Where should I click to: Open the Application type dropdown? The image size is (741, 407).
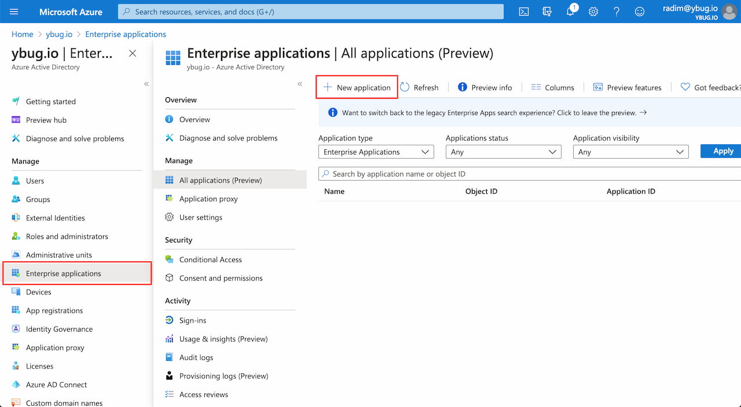(376, 152)
